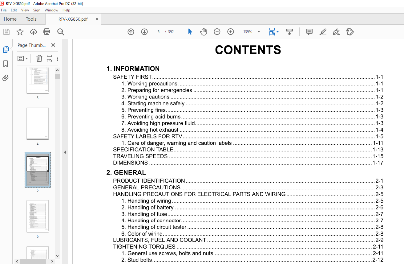Open the Find text search tool
This screenshot has height=264, width=404.
pyautogui.click(x=61, y=32)
